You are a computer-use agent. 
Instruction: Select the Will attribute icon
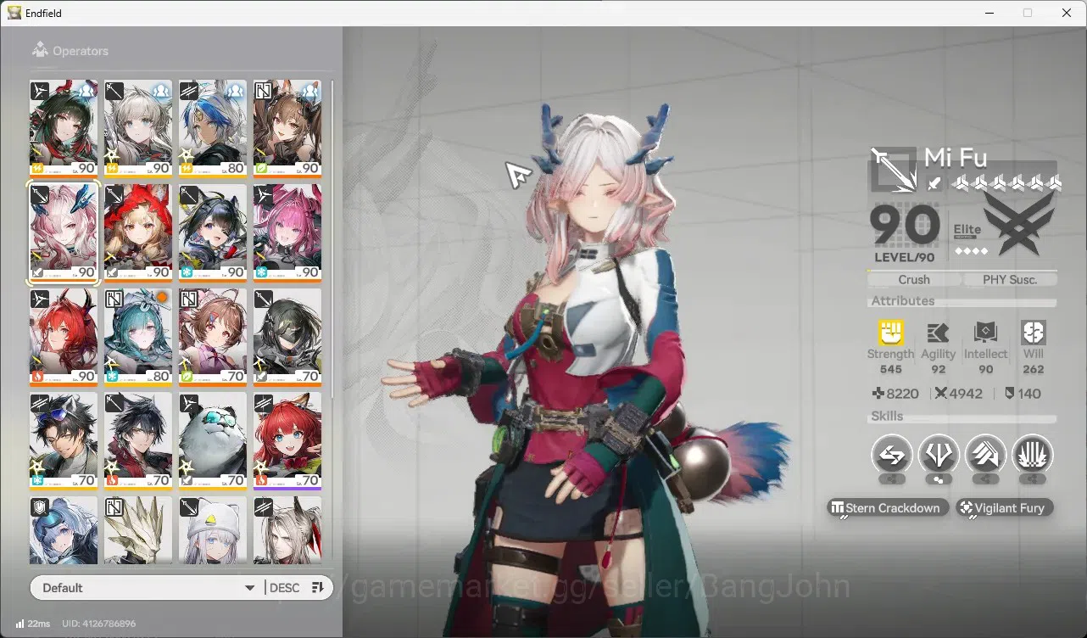pos(1034,332)
